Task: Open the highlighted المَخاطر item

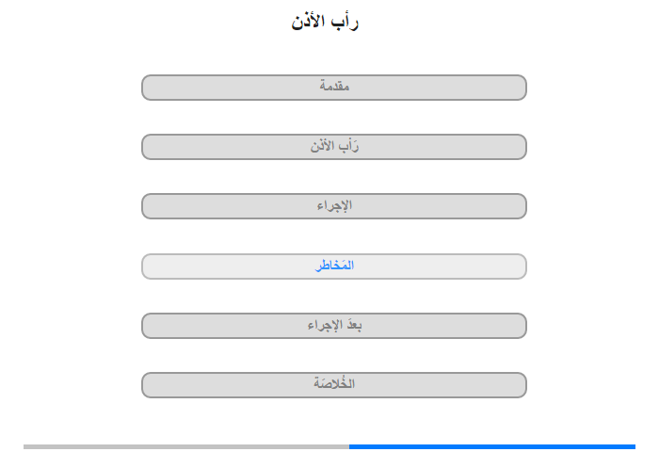Action: pos(333,266)
